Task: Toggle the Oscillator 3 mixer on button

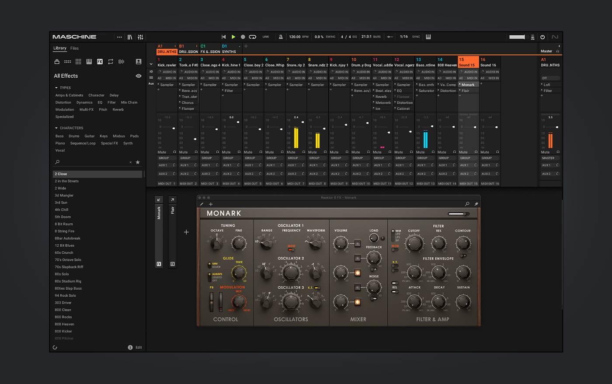Action: tap(357, 302)
